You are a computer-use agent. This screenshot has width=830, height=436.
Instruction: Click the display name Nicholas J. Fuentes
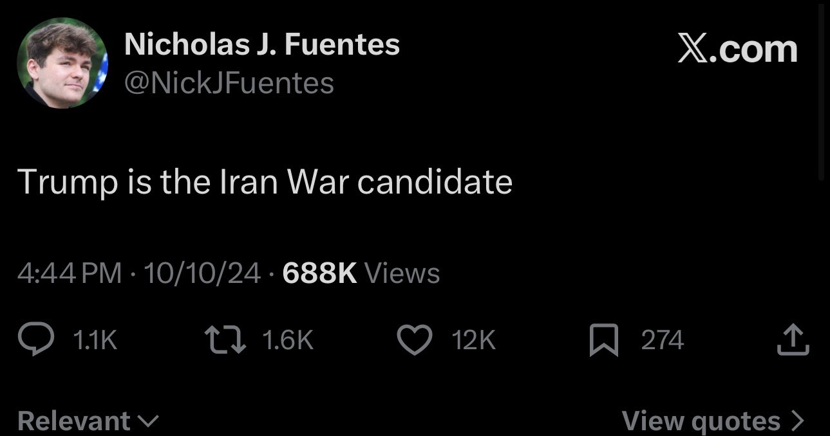pyautogui.click(x=261, y=45)
